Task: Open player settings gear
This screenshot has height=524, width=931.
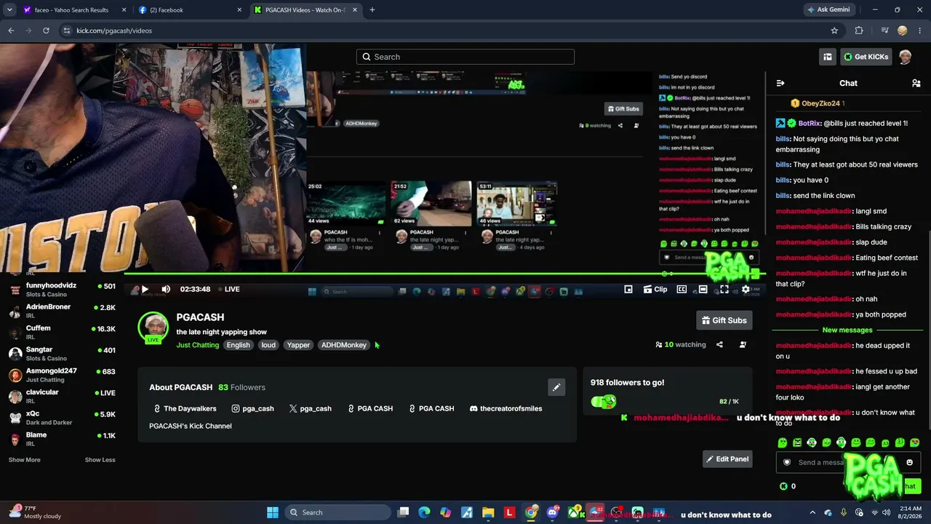Action: 746,289
